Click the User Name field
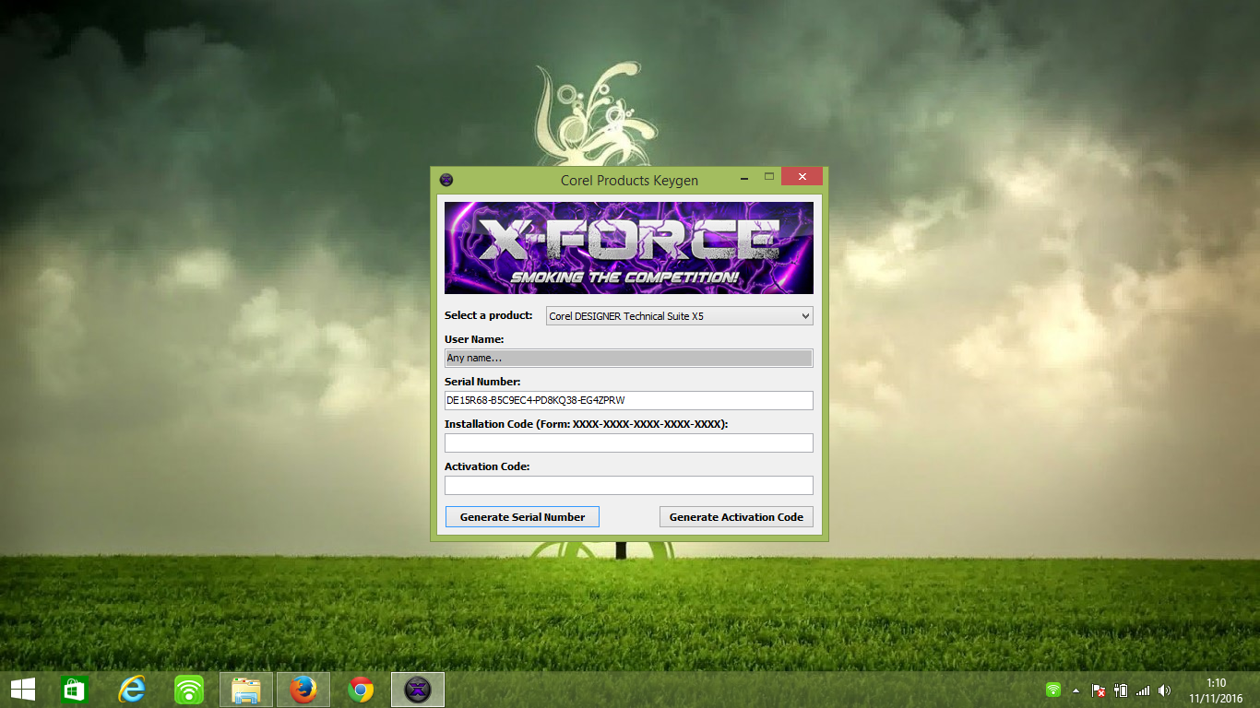1260x708 pixels. click(628, 358)
